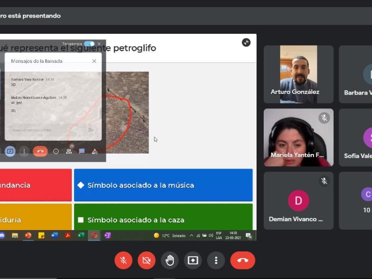Screen dimensions: 372x279
Task: Click the present screen button
Action: pos(192,260)
